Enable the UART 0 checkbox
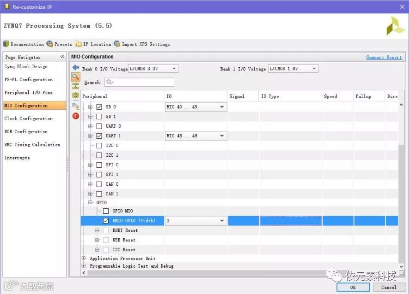The height and width of the screenshot is (294, 409). tap(99, 126)
